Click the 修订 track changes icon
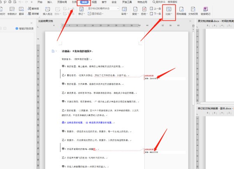The image size is (234, 169). (x=82, y=9)
